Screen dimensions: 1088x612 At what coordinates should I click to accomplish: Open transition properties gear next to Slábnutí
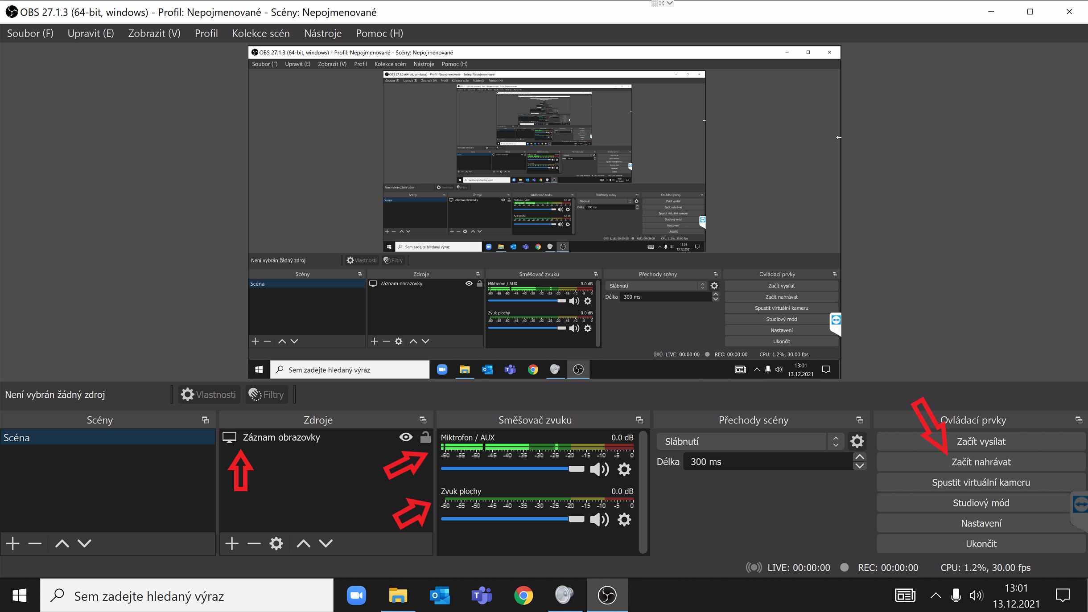857,441
